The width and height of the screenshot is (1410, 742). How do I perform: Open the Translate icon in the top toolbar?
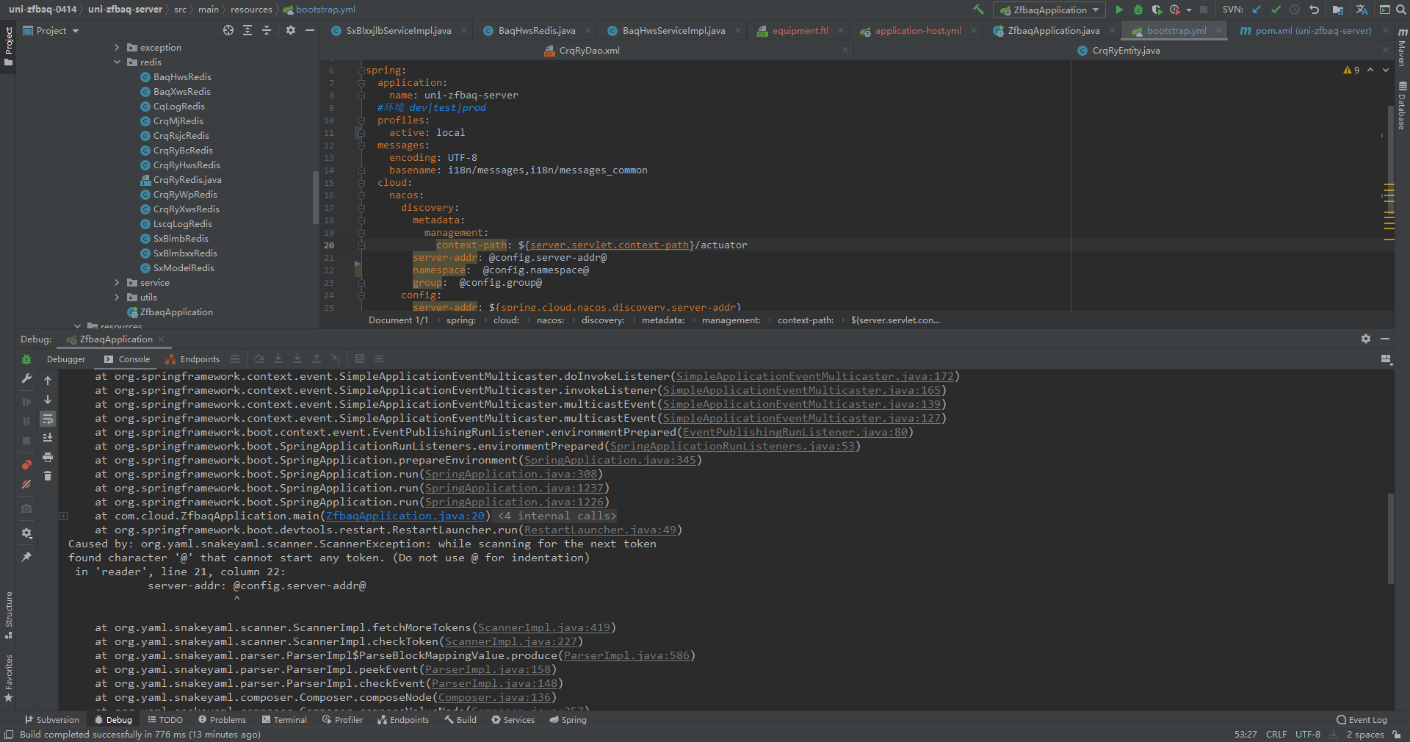(1362, 10)
